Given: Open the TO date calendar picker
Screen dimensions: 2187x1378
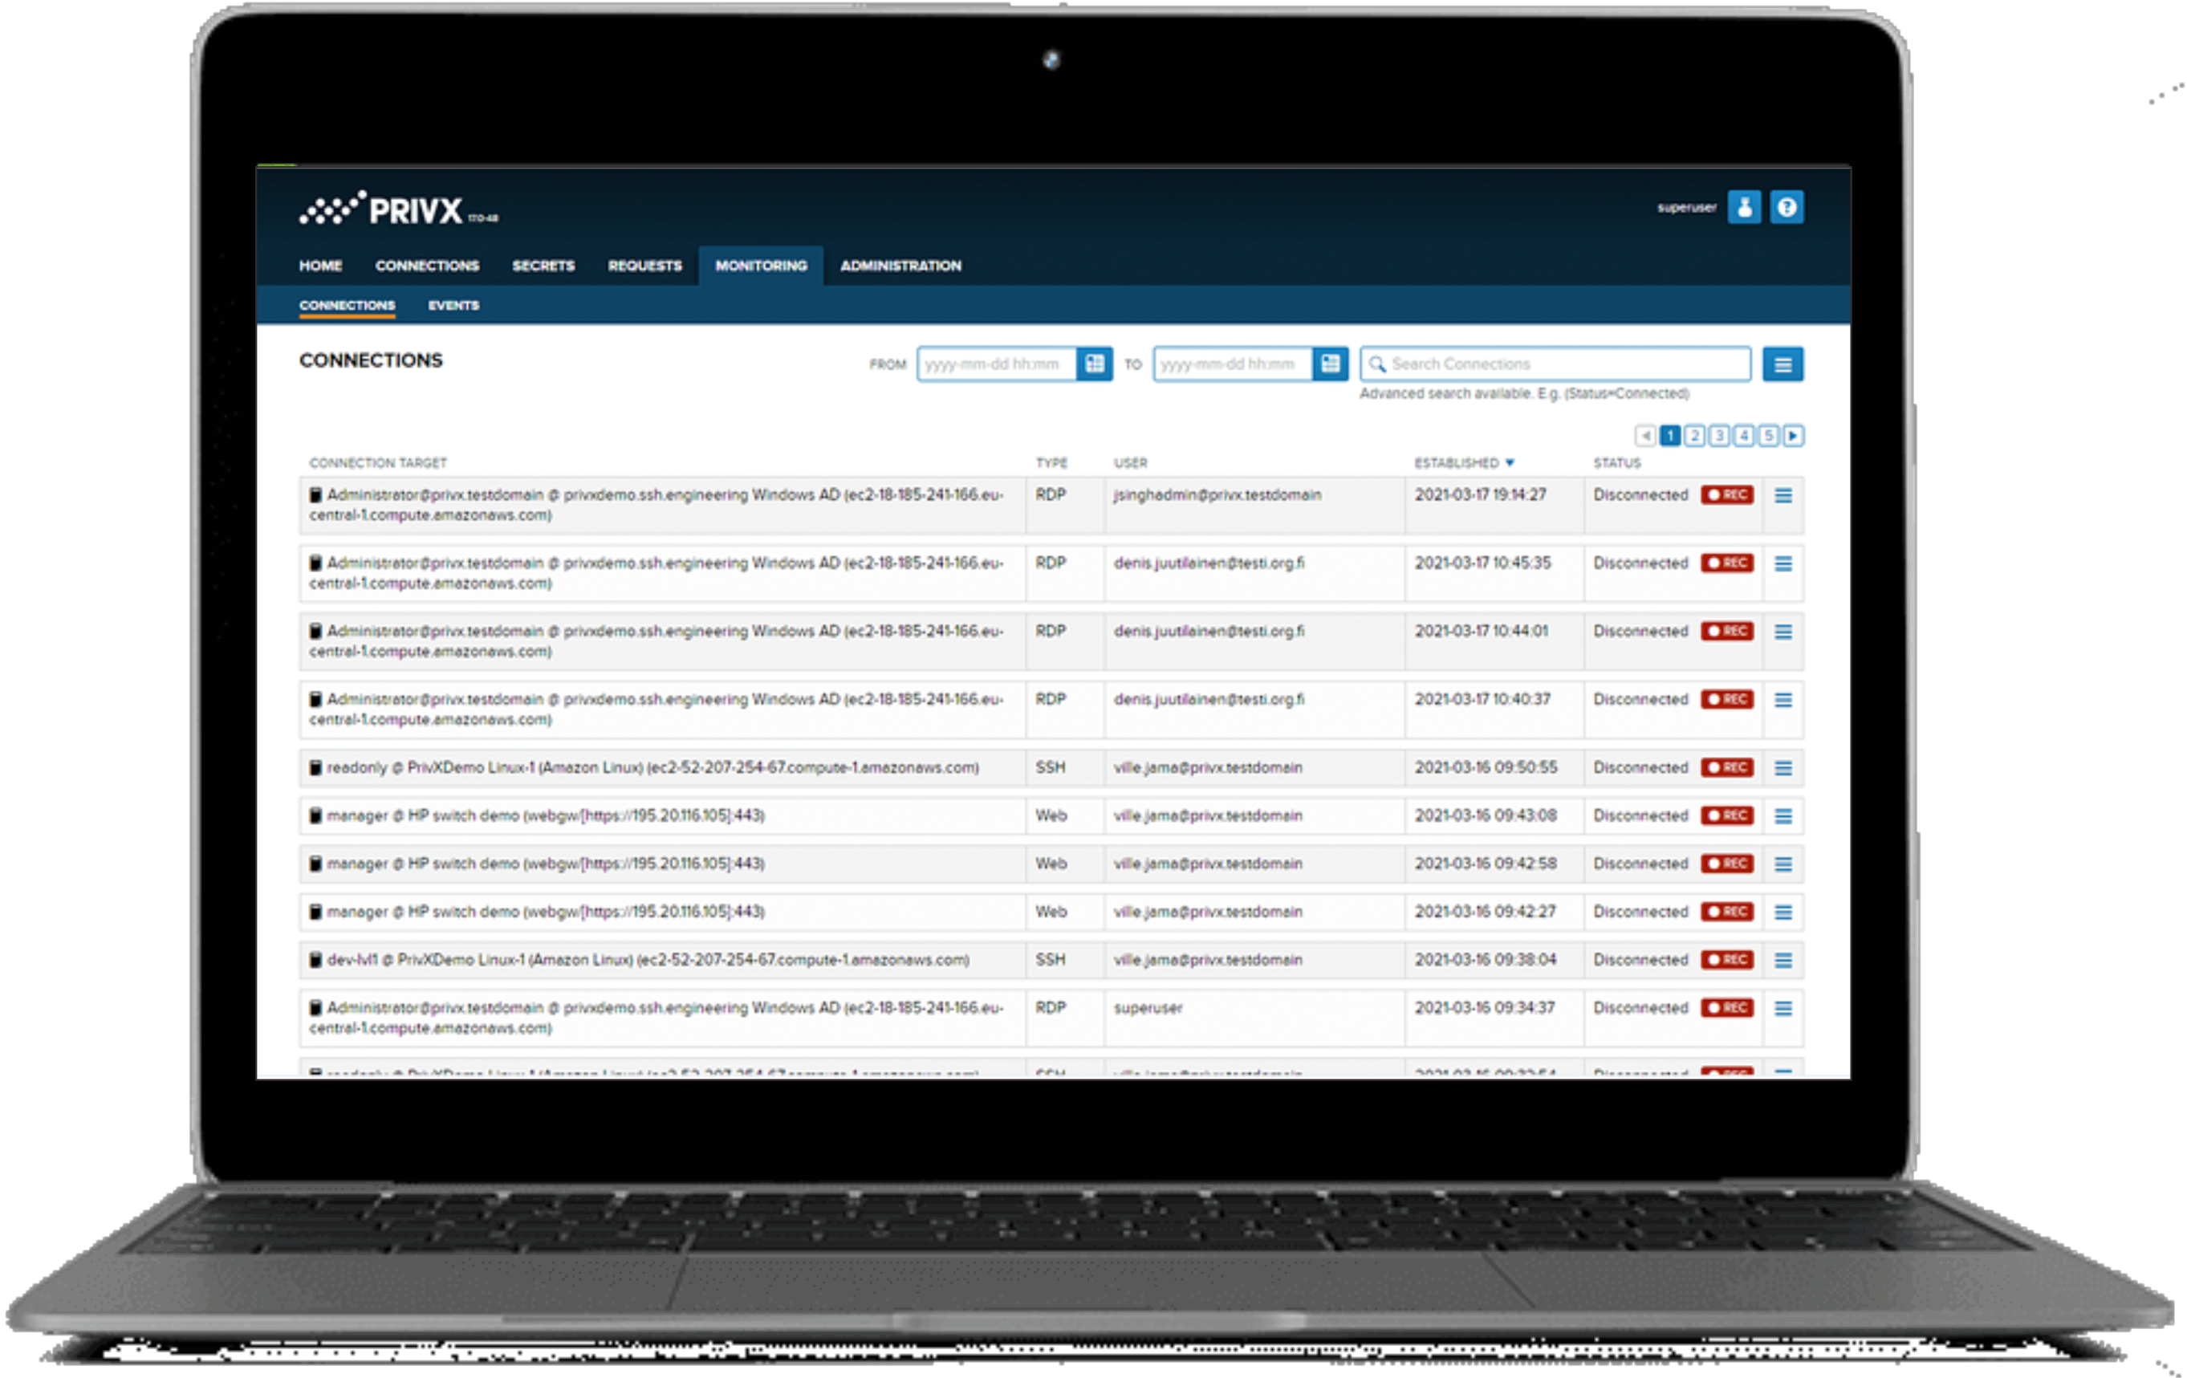Looking at the screenshot, I should (x=1330, y=364).
